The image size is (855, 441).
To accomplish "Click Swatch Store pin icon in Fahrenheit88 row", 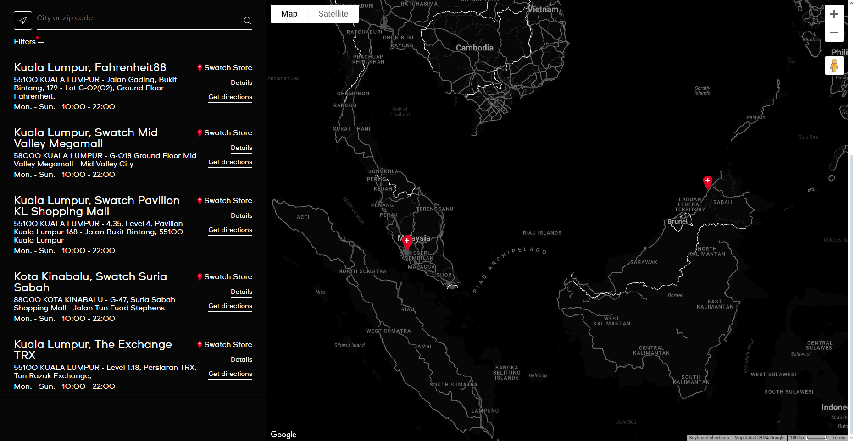I will coord(200,68).
